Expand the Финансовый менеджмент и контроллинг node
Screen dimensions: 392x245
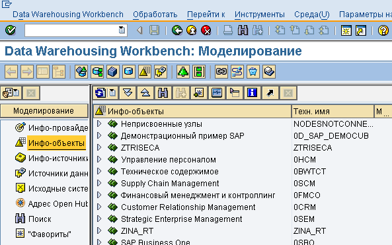tap(99, 195)
